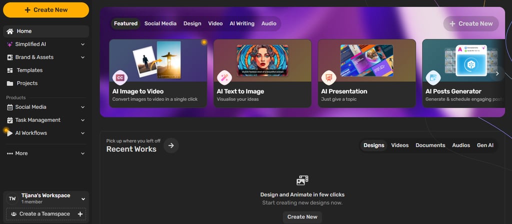Click the right arrow to see more featured cards

pos(497,73)
